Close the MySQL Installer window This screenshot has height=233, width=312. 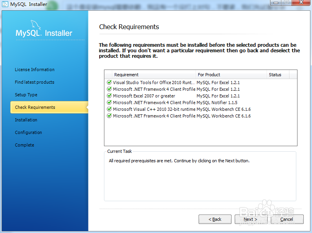301,2
